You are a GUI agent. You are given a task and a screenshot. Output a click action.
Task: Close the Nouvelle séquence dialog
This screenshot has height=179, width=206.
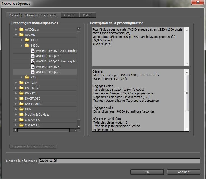(x=198, y=2)
